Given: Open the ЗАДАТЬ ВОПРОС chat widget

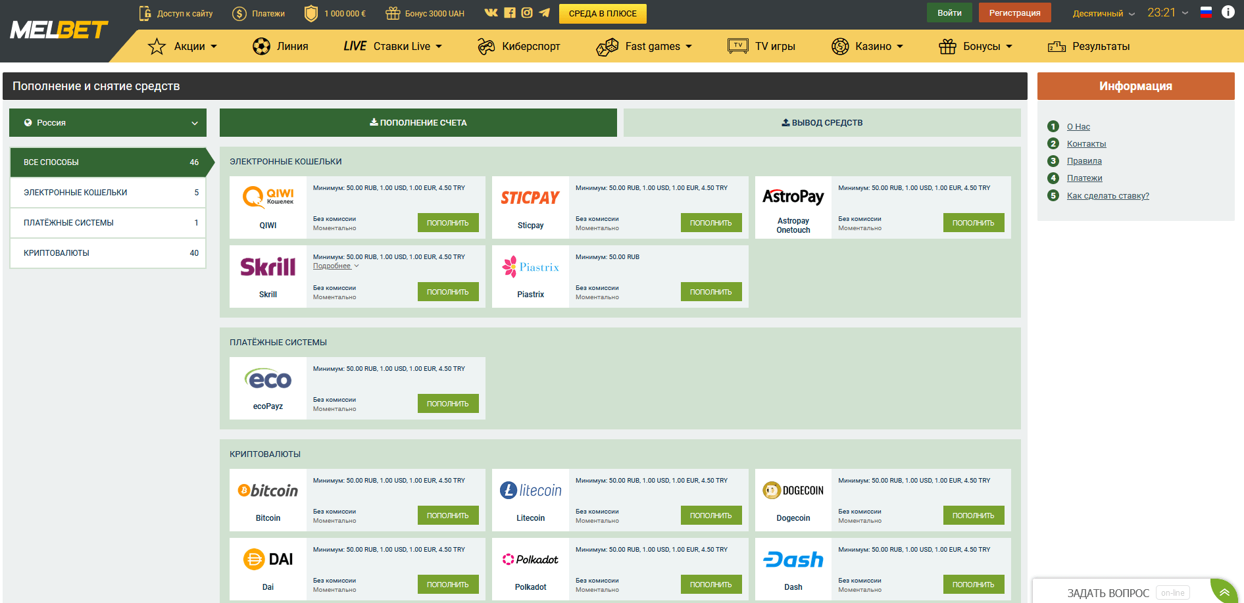Looking at the screenshot, I should (1122, 592).
